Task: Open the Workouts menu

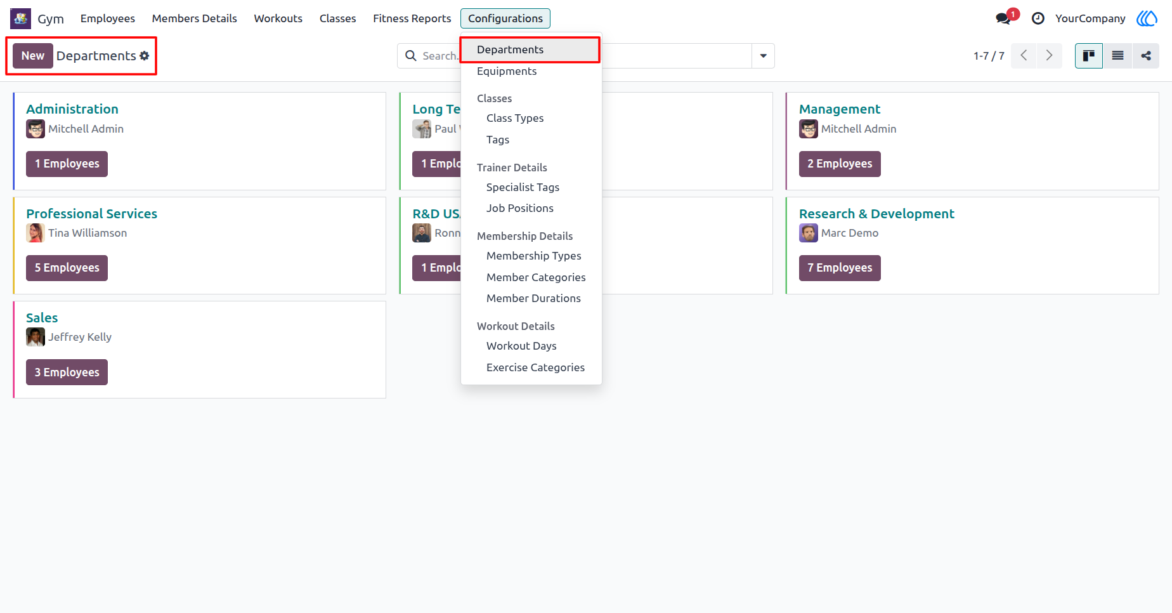Action: coord(278,18)
